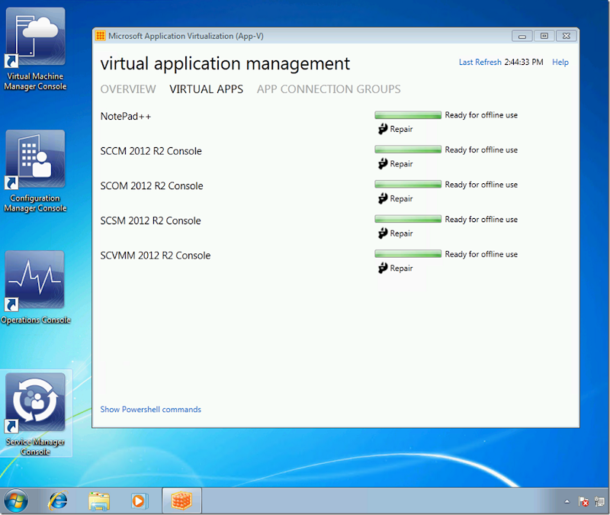Screen dimensions: 610x515
Task: Click the SCOM 2012 R2 Console progress bar
Action: [x=408, y=184]
